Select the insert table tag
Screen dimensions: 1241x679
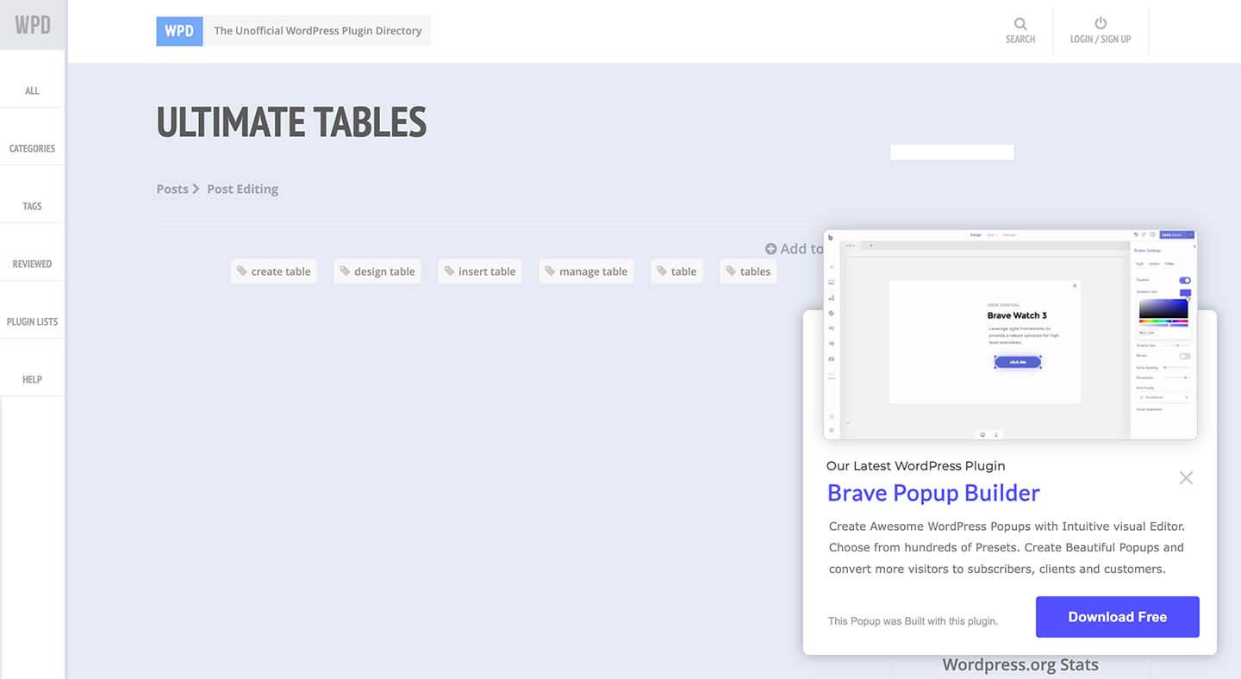pyautogui.click(x=480, y=271)
